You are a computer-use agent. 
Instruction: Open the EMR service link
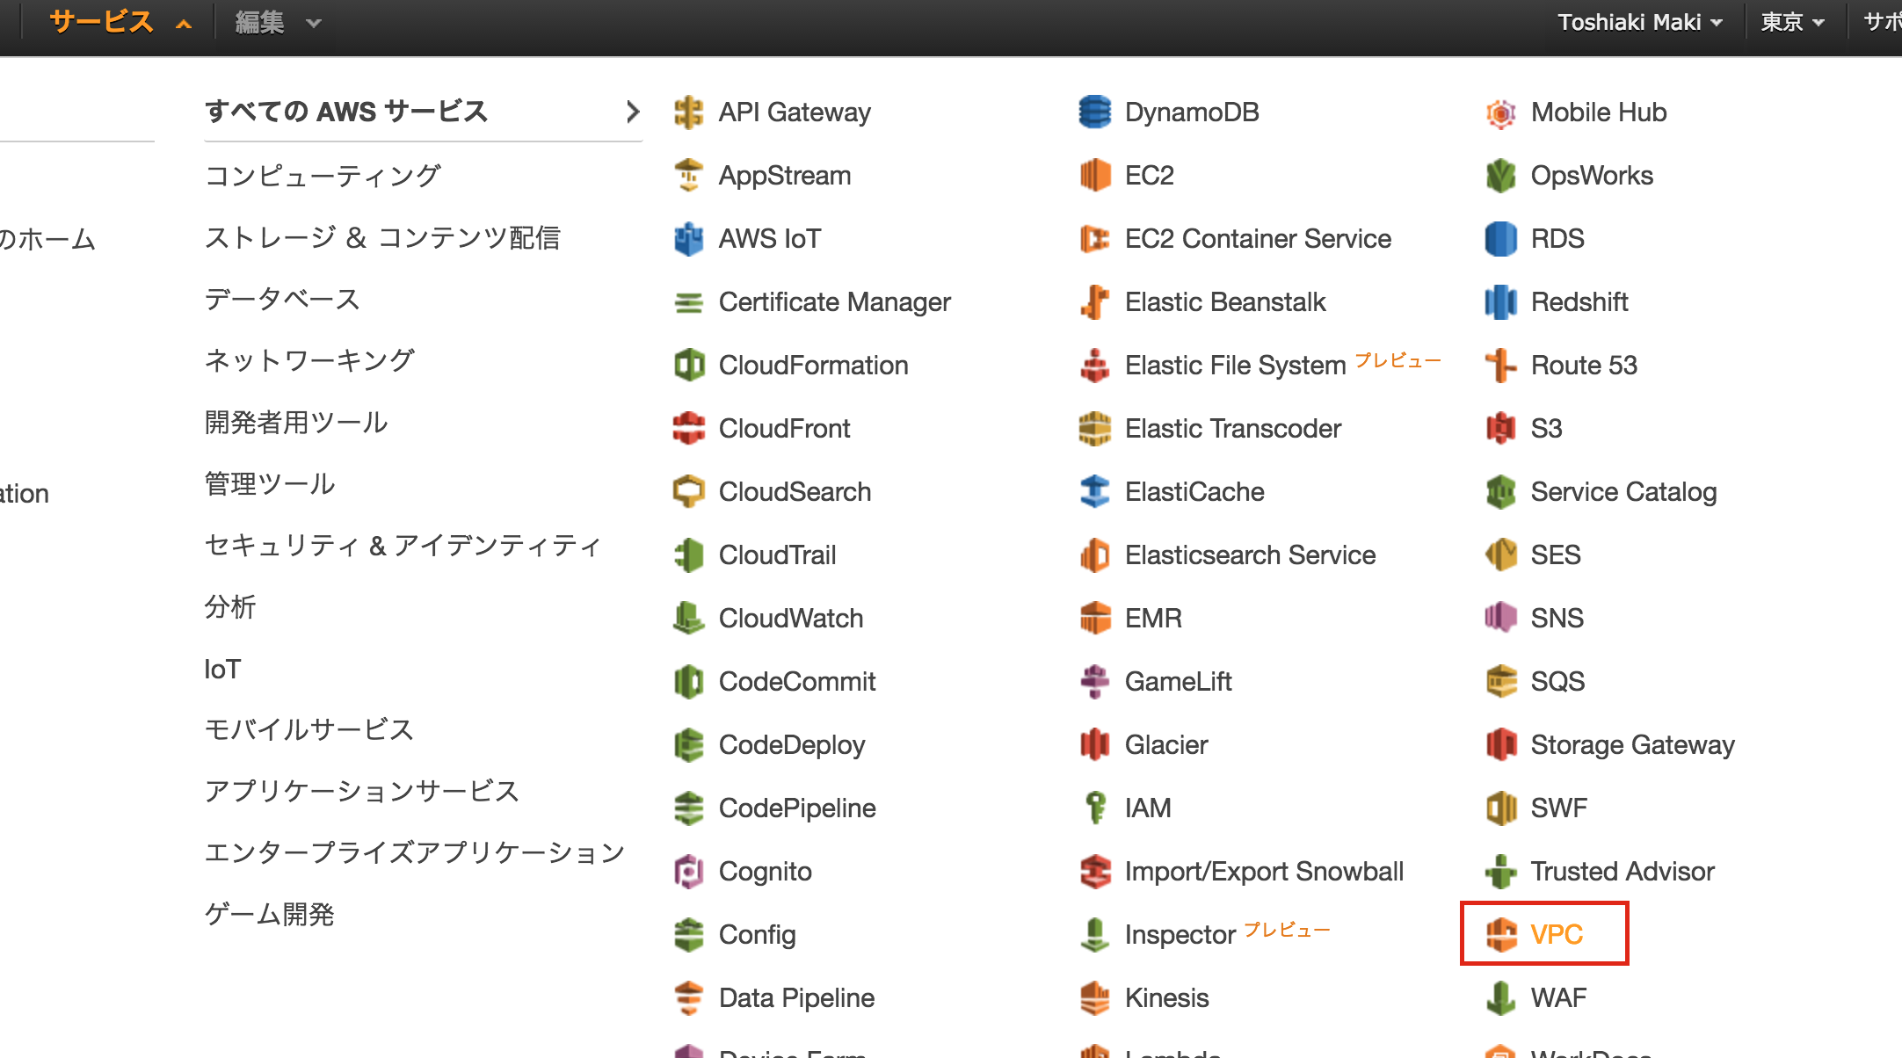pyautogui.click(x=1153, y=619)
